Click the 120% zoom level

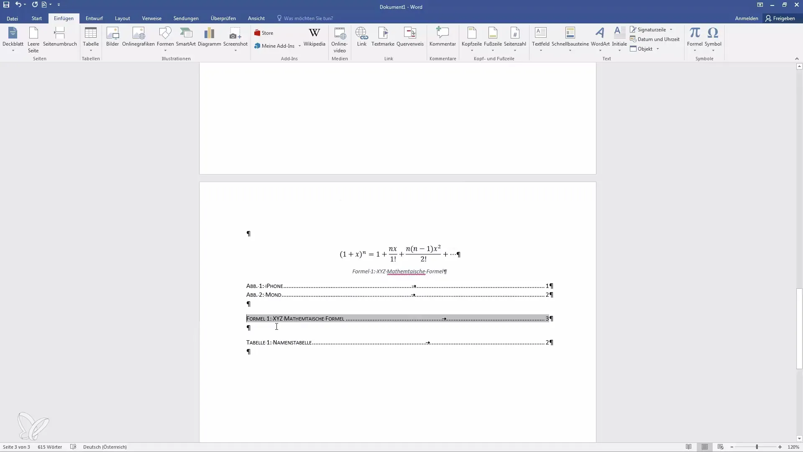[793, 447]
